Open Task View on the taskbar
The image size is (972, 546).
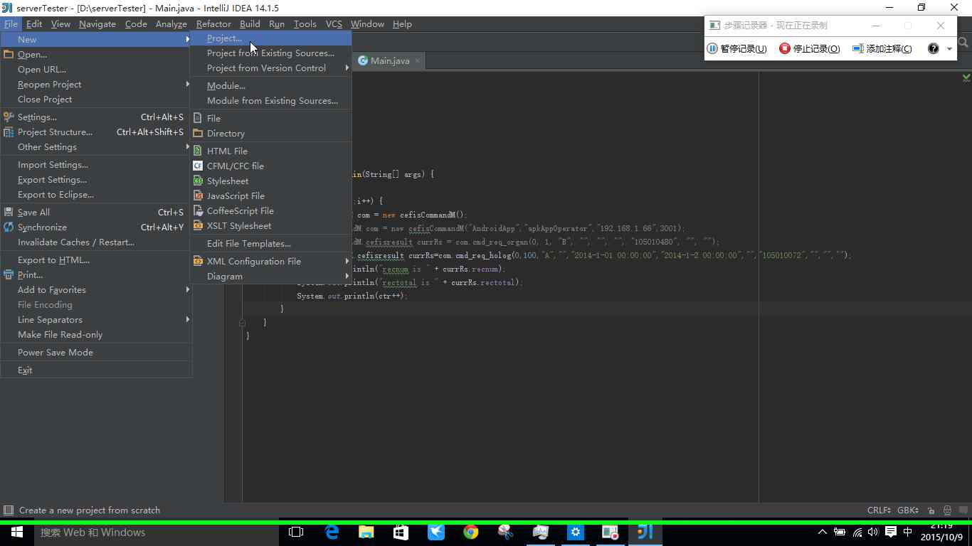[296, 532]
